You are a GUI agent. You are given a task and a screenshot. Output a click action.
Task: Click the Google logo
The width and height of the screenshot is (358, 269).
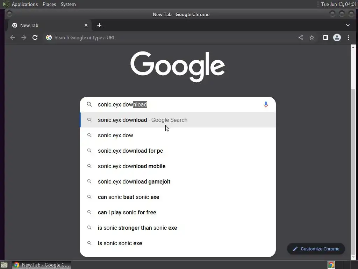click(178, 66)
